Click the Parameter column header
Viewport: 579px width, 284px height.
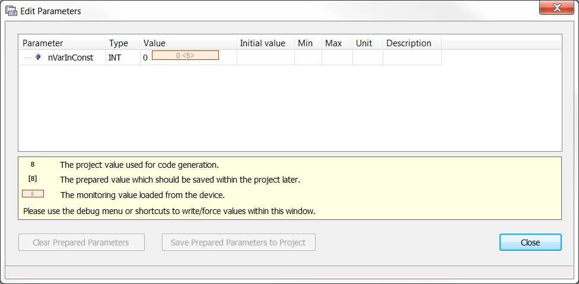pyautogui.click(x=62, y=43)
